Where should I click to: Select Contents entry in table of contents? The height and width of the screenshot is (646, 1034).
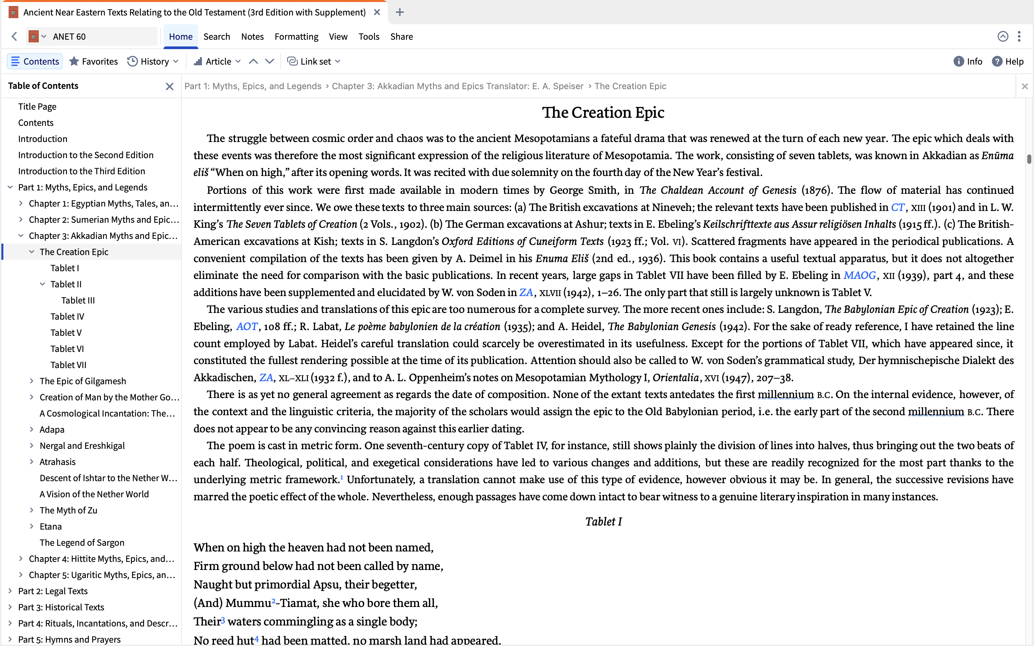point(36,122)
